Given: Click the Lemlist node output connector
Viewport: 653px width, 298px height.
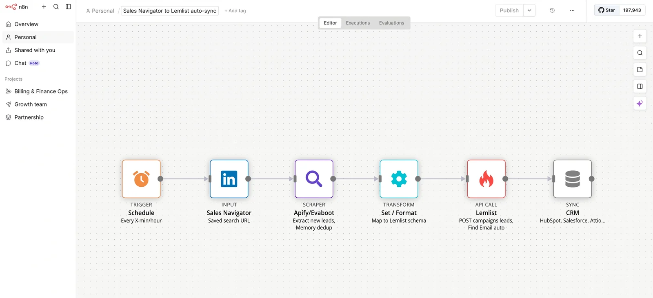Looking at the screenshot, I should (505, 179).
